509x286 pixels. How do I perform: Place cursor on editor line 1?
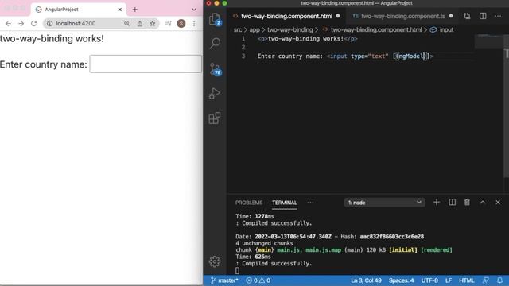[x=307, y=39]
